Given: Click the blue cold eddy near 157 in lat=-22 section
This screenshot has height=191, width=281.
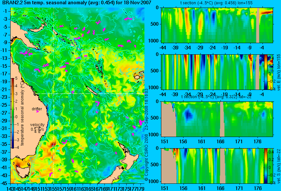Looking at the screenshot, I should (x=188, y=115).
